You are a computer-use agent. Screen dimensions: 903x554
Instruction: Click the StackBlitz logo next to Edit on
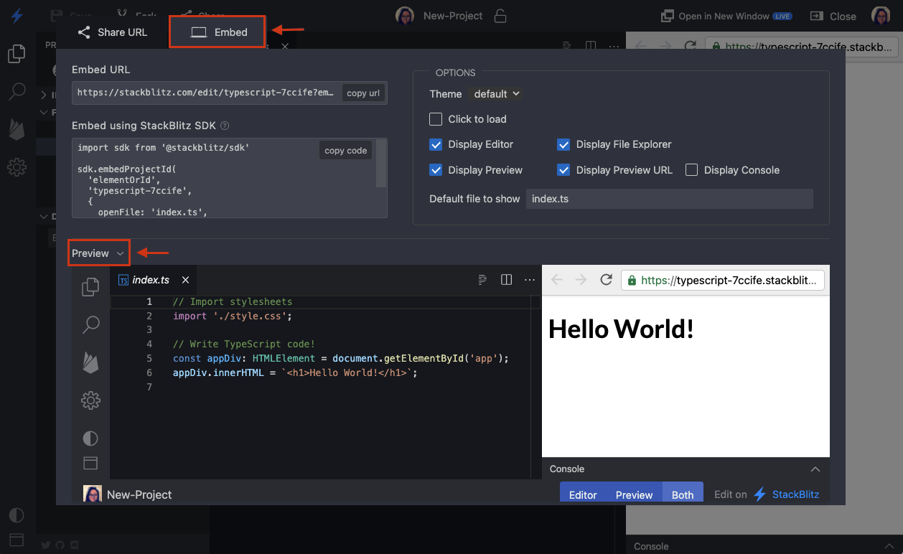point(759,494)
